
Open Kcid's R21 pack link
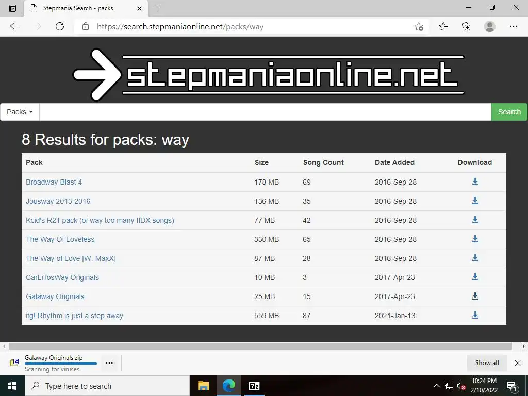[100, 220]
